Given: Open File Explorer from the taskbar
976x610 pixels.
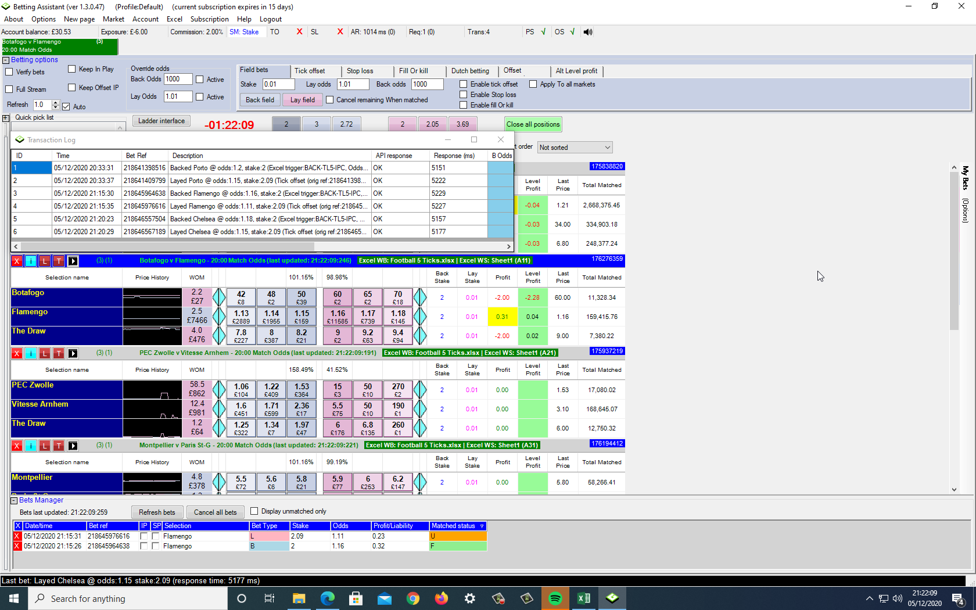Looking at the screenshot, I should [x=299, y=598].
